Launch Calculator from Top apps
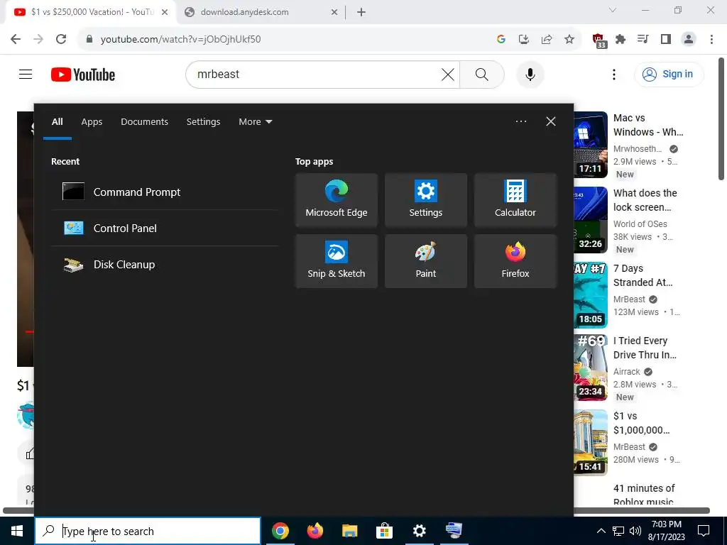Viewport: 727px width, 545px height. pos(515,200)
